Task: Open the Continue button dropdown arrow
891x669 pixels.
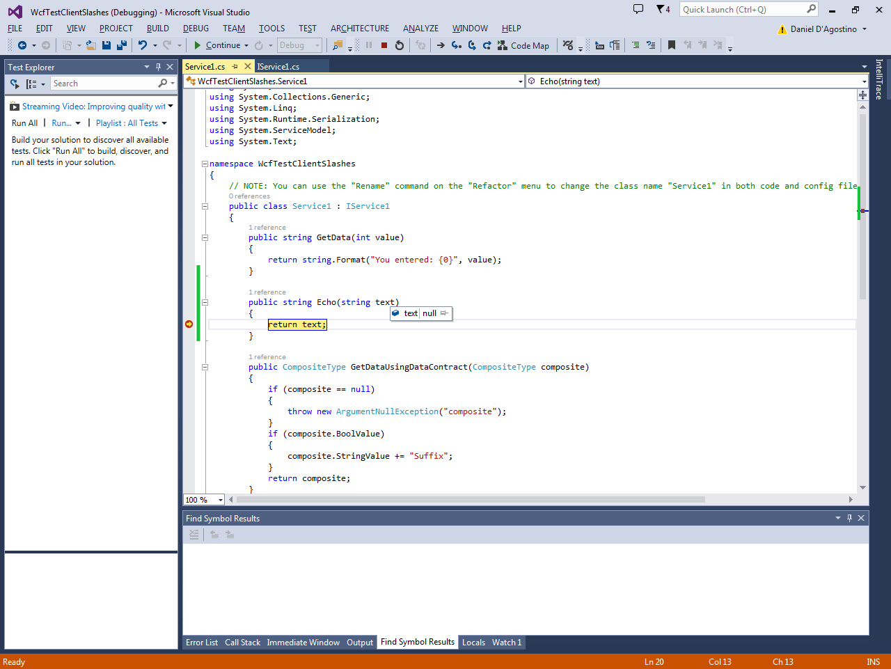Action: tap(246, 45)
